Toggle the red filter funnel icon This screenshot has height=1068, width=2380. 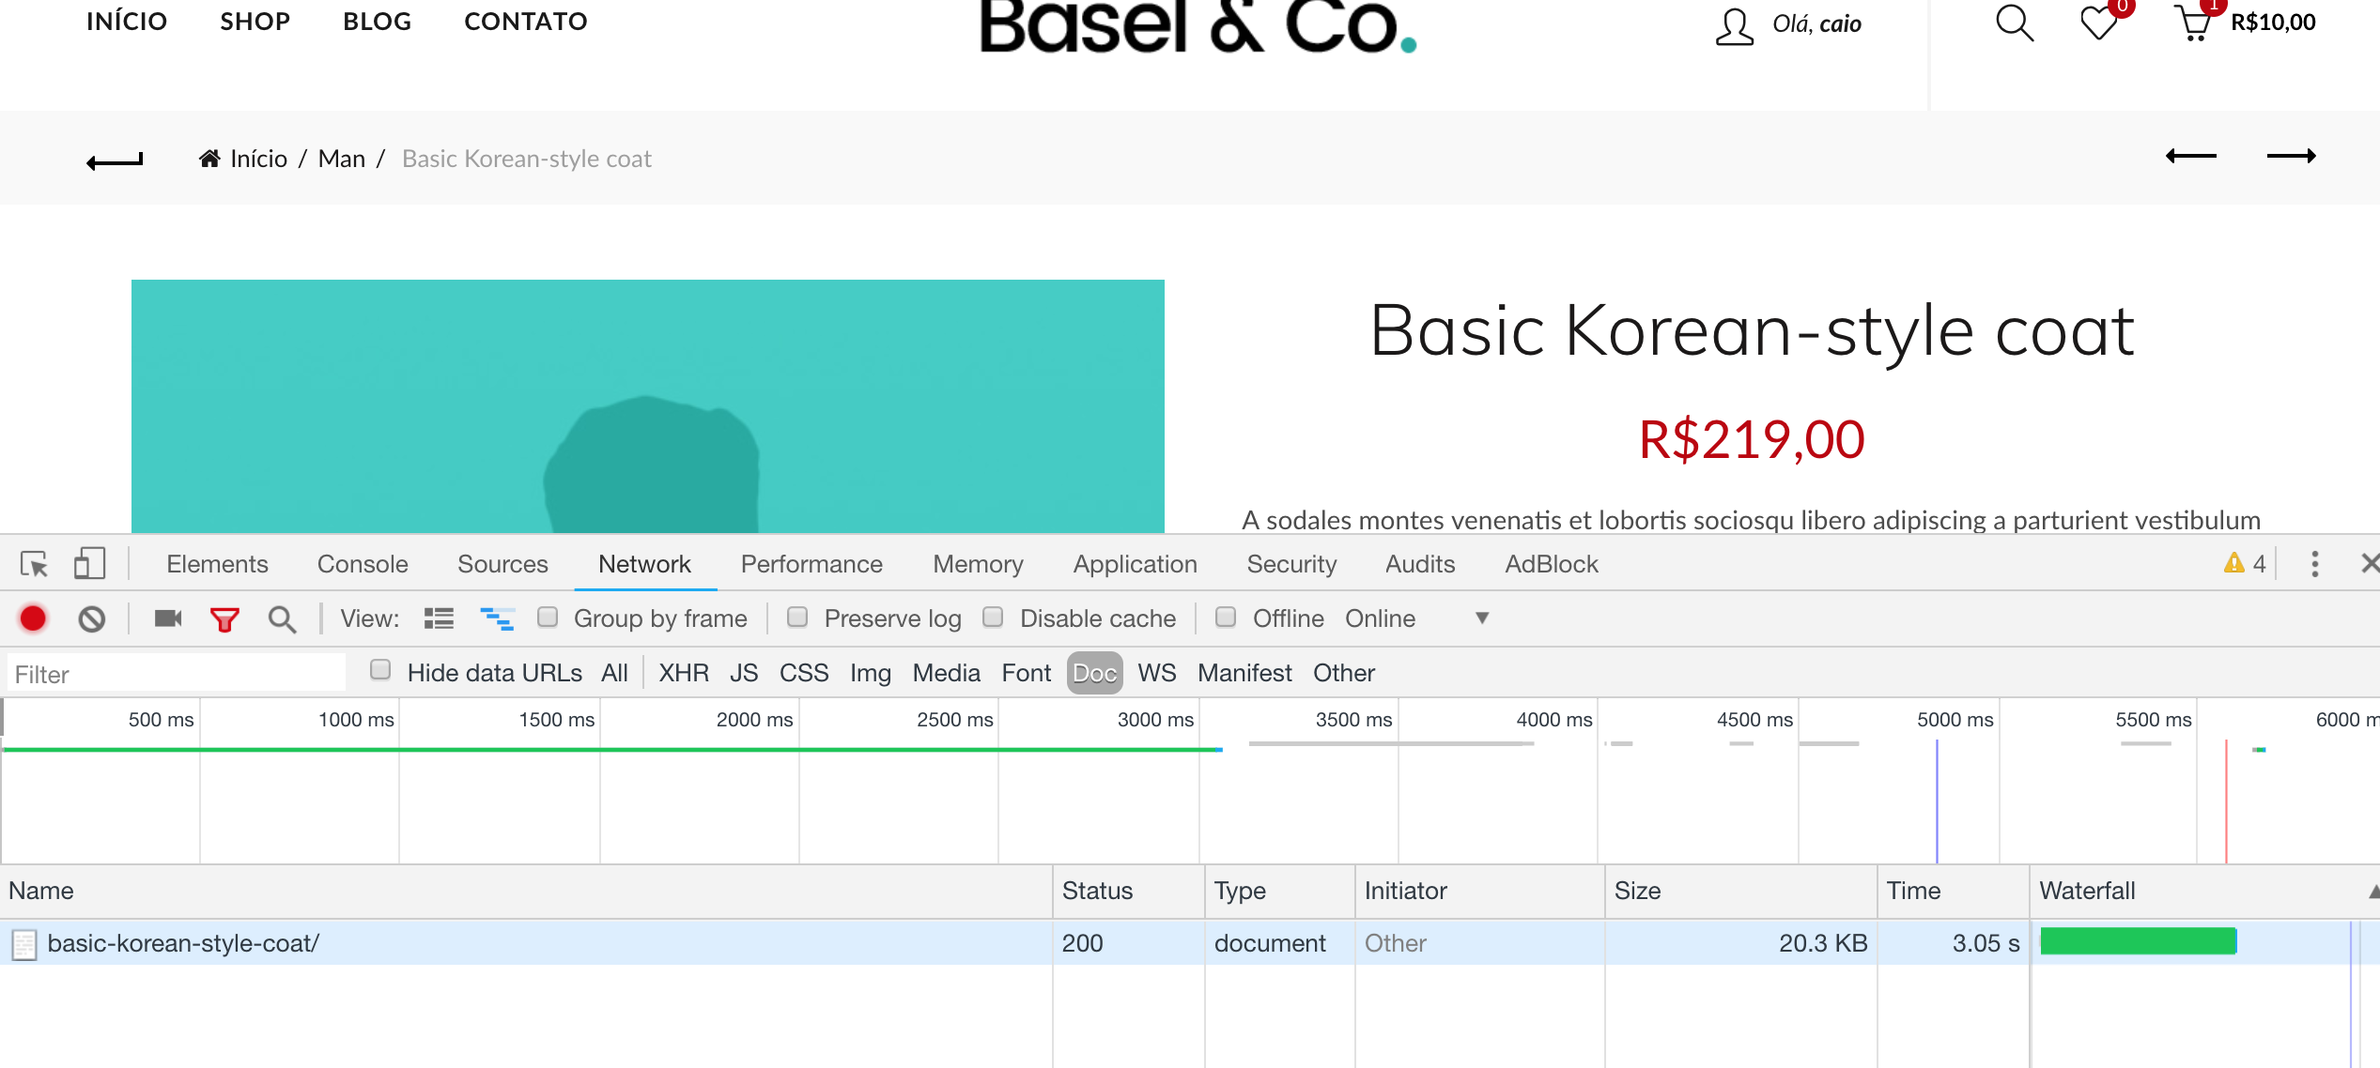(x=224, y=619)
